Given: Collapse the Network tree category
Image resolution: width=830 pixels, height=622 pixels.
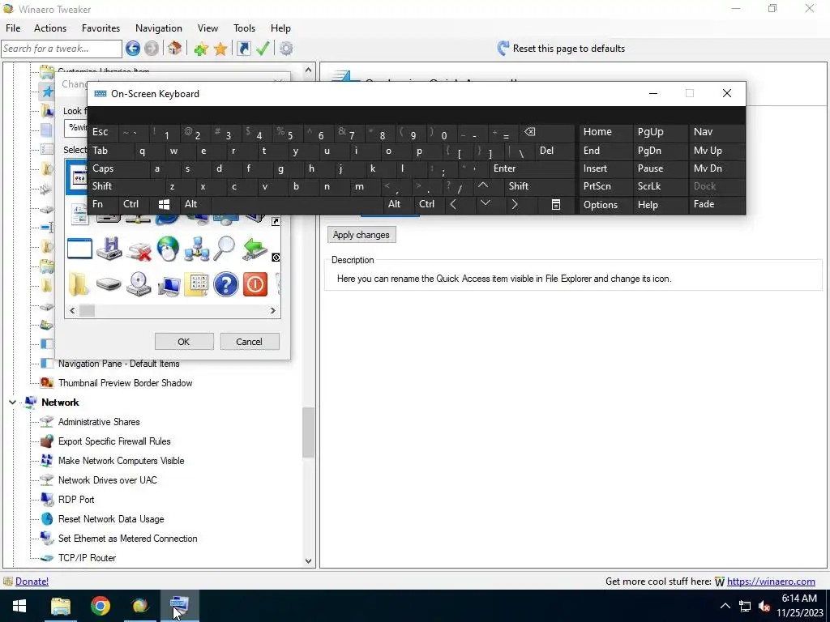Looking at the screenshot, I should click(x=12, y=403).
